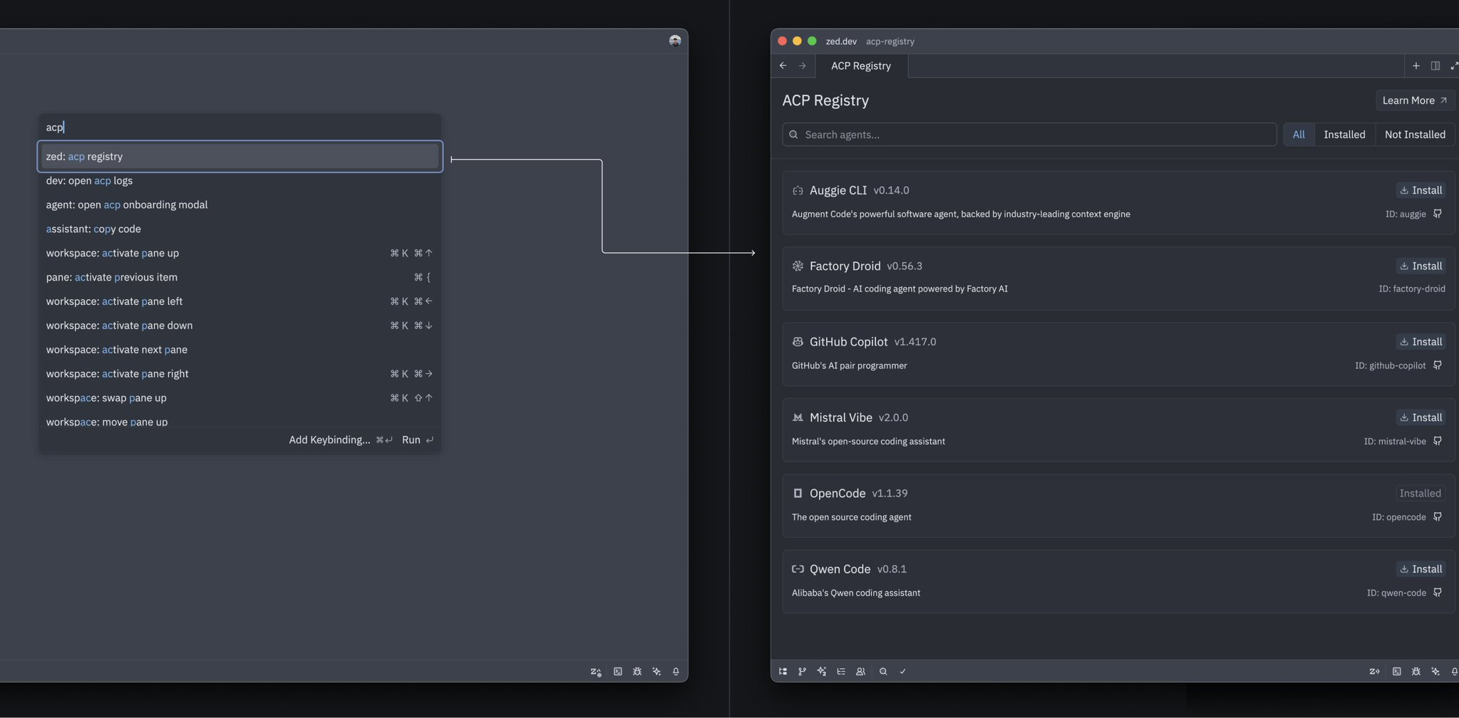The height and width of the screenshot is (718, 1459).
Task: Select the 'Not Installed' filter
Action: tap(1415, 134)
